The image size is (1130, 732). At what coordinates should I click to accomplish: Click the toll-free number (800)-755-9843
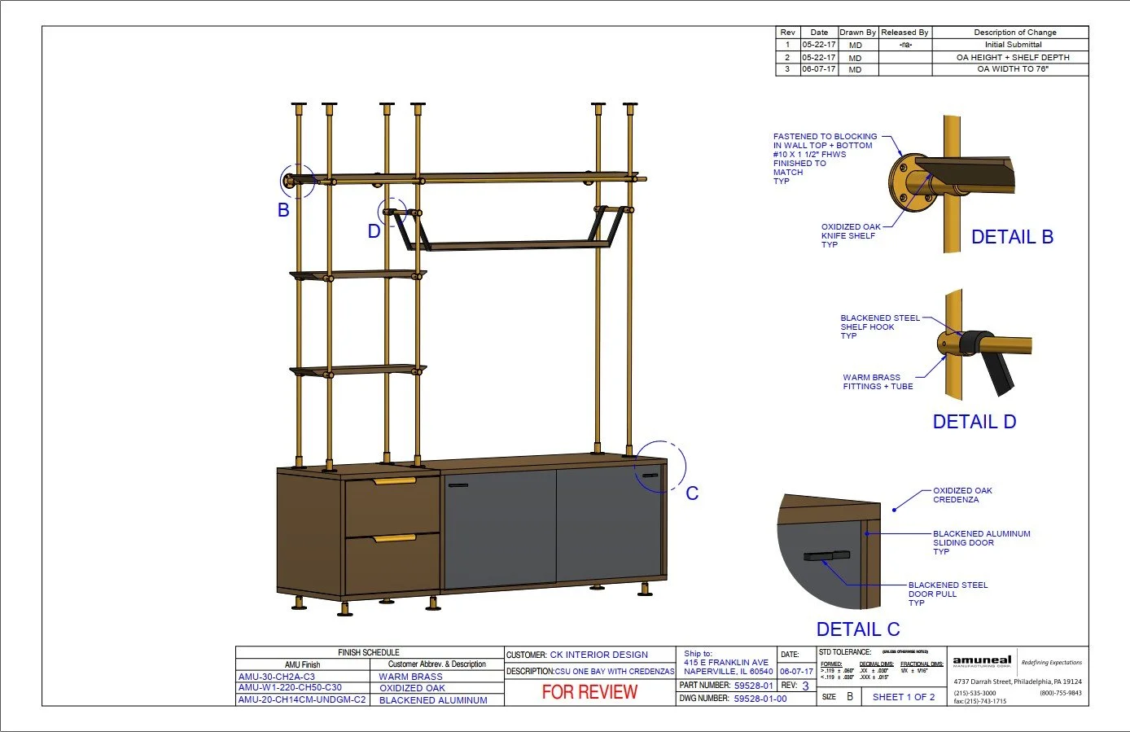tap(1061, 693)
